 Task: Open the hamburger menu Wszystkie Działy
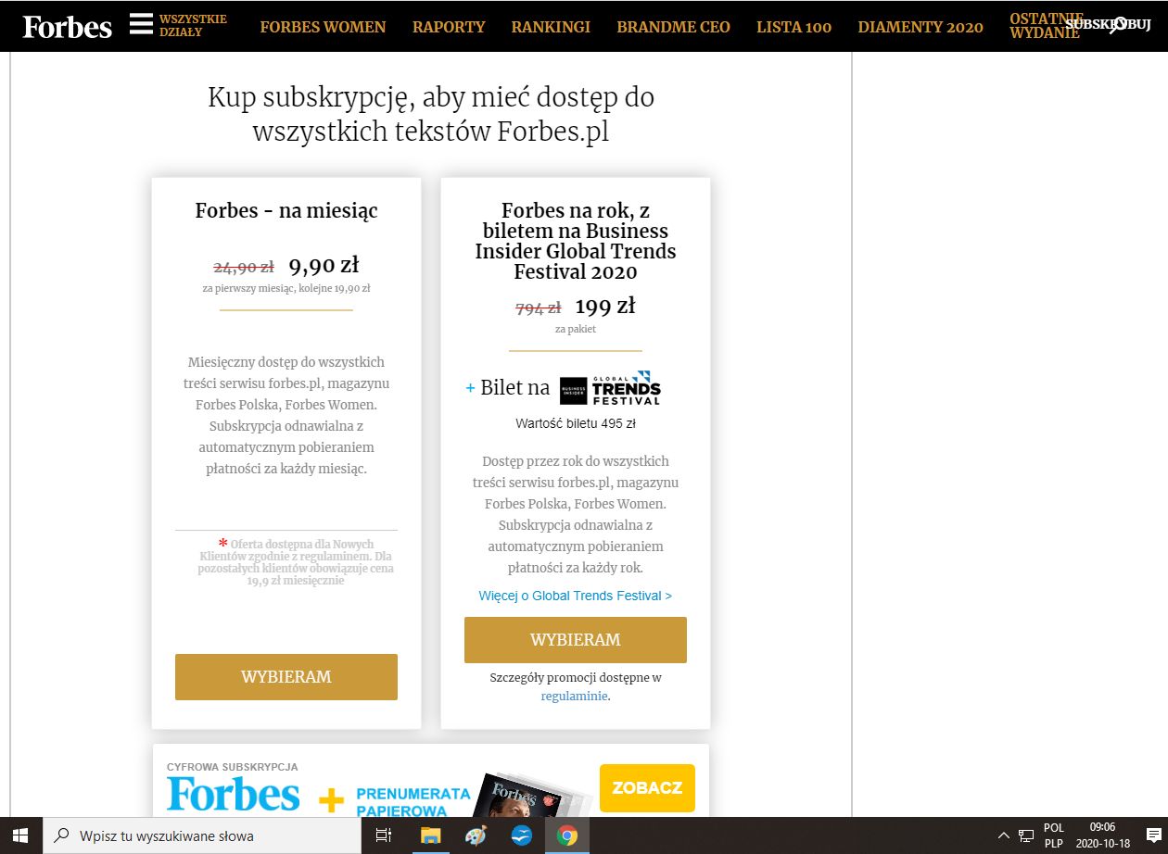(x=141, y=25)
